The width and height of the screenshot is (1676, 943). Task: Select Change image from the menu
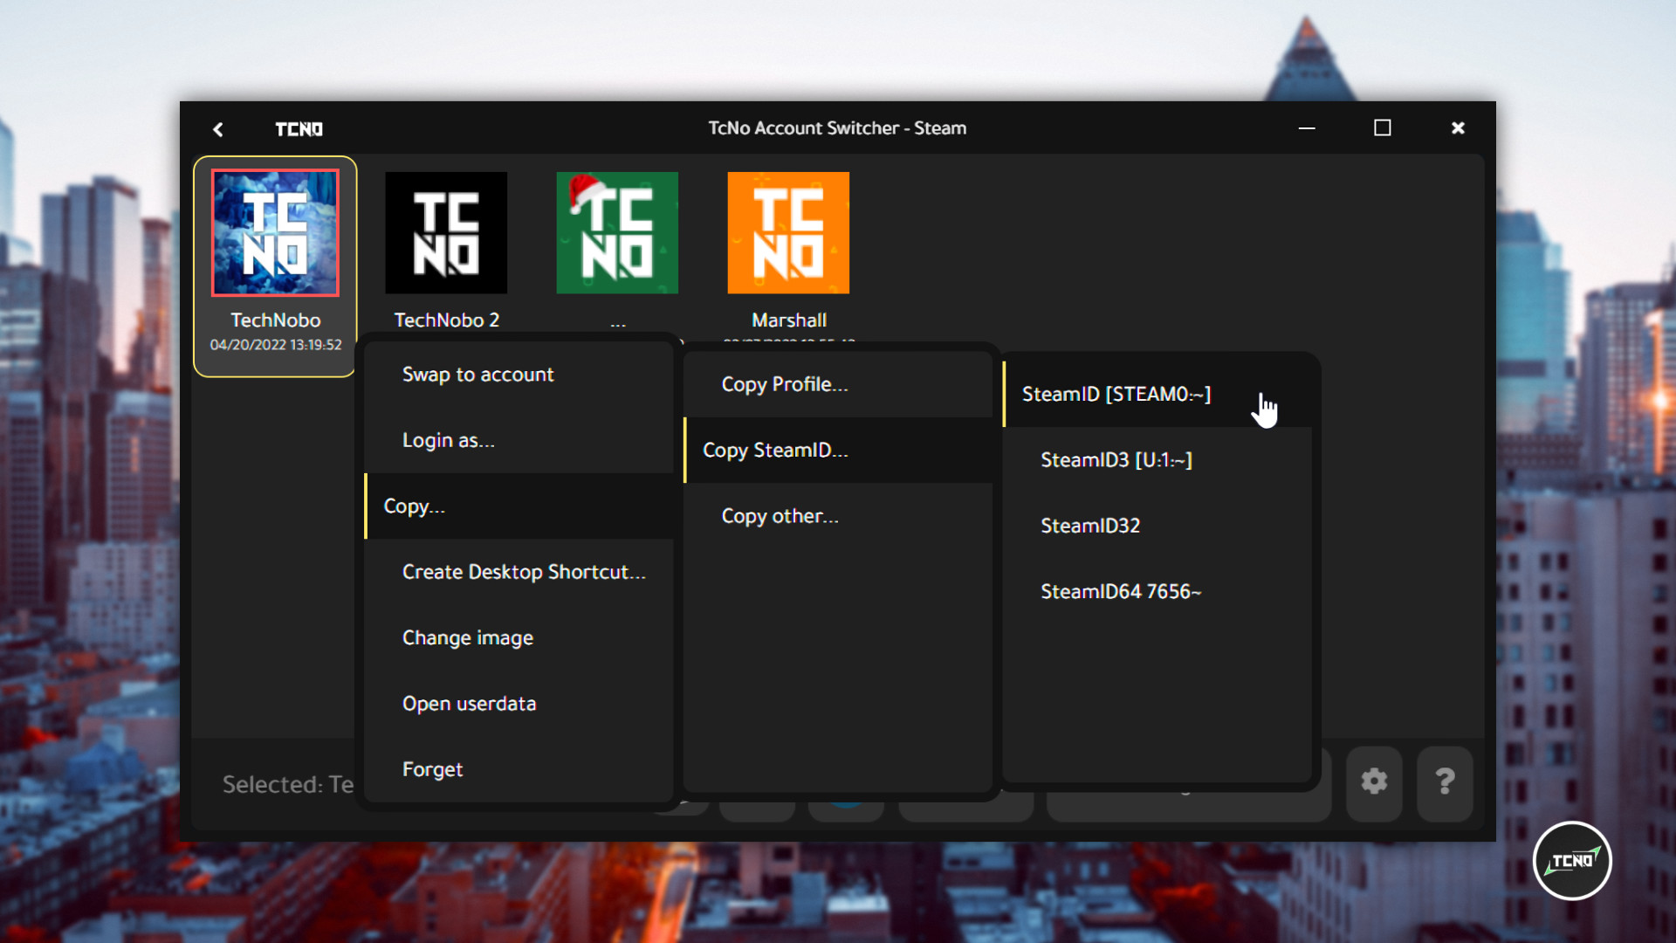click(x=467, y=637)
